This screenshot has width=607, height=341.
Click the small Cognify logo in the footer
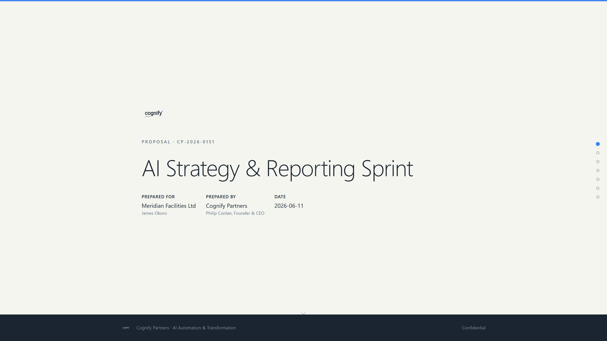point(126,328)
